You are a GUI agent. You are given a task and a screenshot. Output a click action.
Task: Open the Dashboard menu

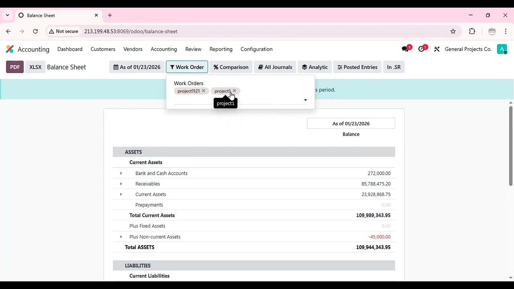pos(70,49)
